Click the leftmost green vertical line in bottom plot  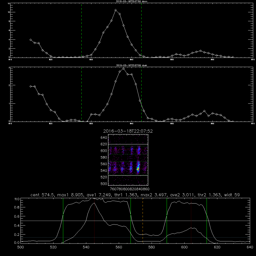pos(63,221)
